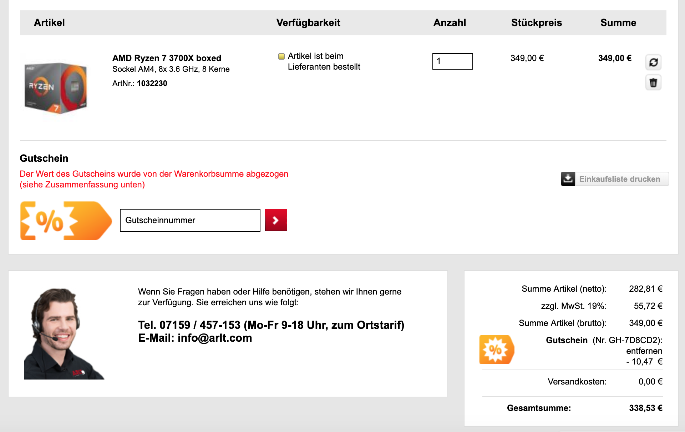This screenshot has width=685, height=432.
Task: Remove voucher via entfernen link
Action: (644, 351)
